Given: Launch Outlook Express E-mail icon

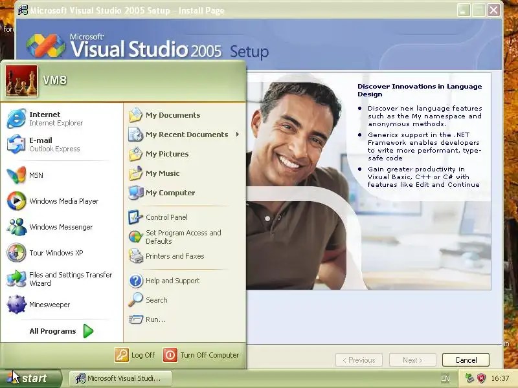Looking at the screenshot, I should pos(16,144).
